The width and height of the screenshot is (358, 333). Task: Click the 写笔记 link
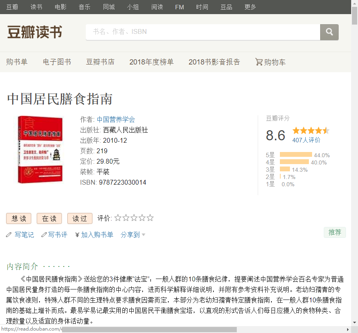tap(24, 235)
